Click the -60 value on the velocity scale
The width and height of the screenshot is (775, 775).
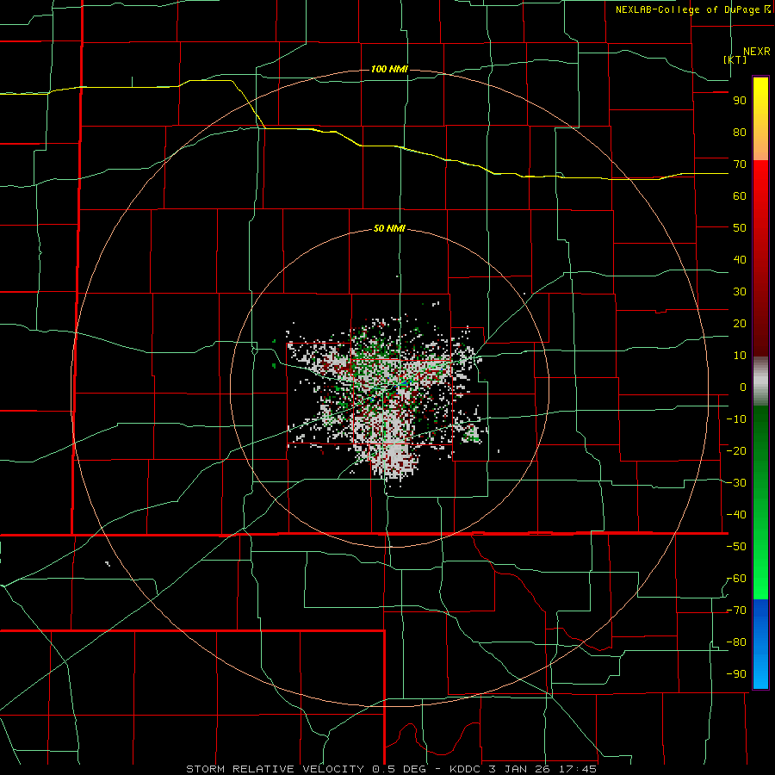coord(736,579)
